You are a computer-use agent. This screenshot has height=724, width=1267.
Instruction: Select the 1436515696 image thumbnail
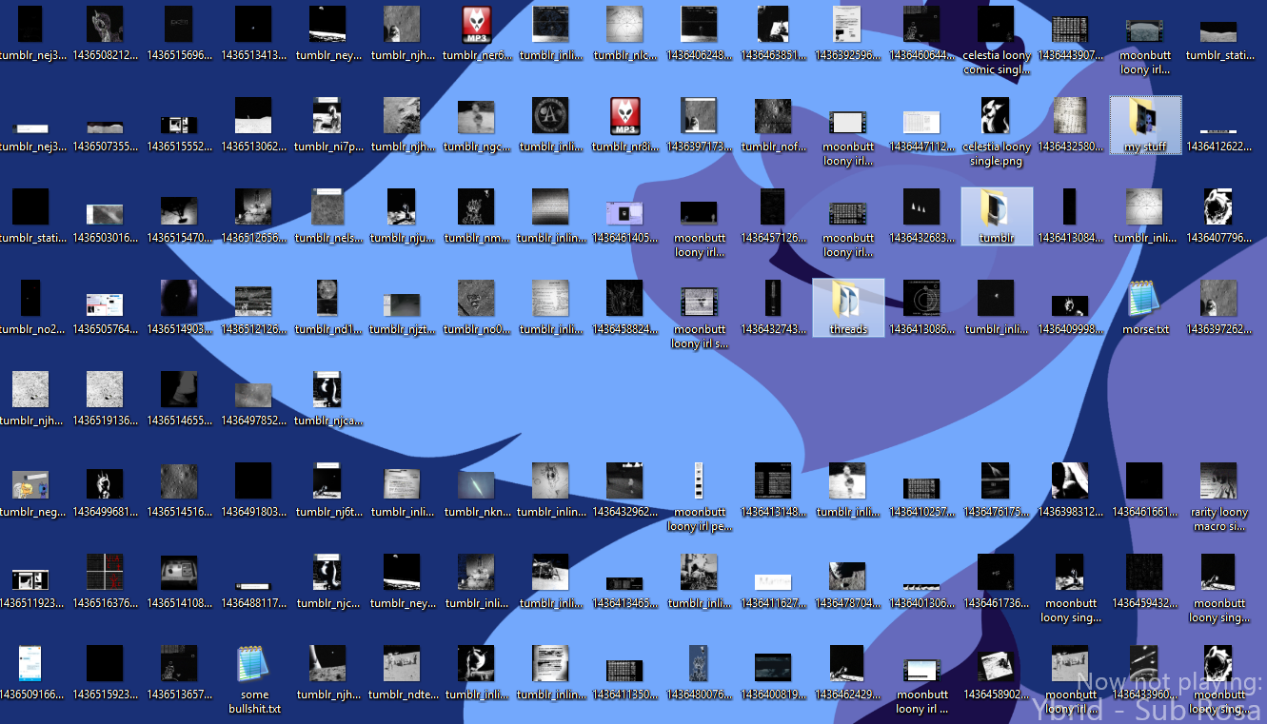(x=180, y=24)
